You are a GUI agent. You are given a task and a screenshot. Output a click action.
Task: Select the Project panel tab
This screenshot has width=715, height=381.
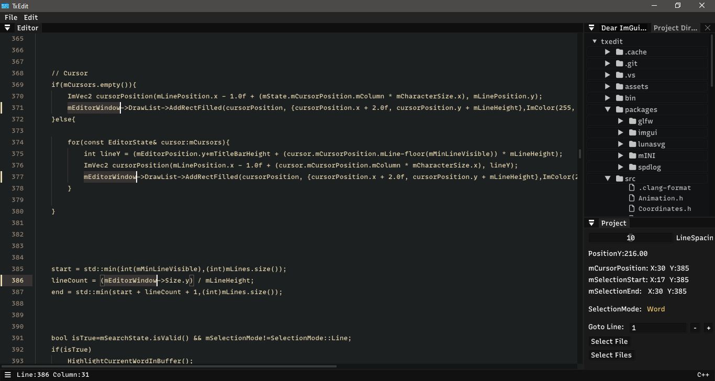[x=613, y=223]
